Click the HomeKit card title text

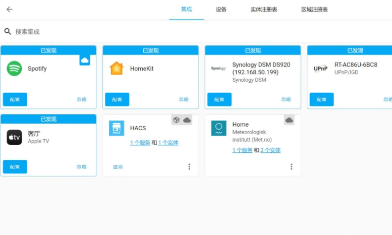coord(142,69)
